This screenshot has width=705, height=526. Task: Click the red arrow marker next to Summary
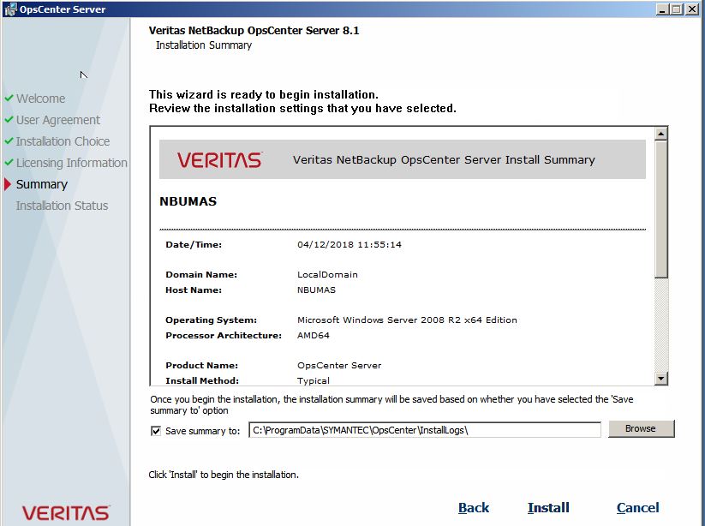9,184
